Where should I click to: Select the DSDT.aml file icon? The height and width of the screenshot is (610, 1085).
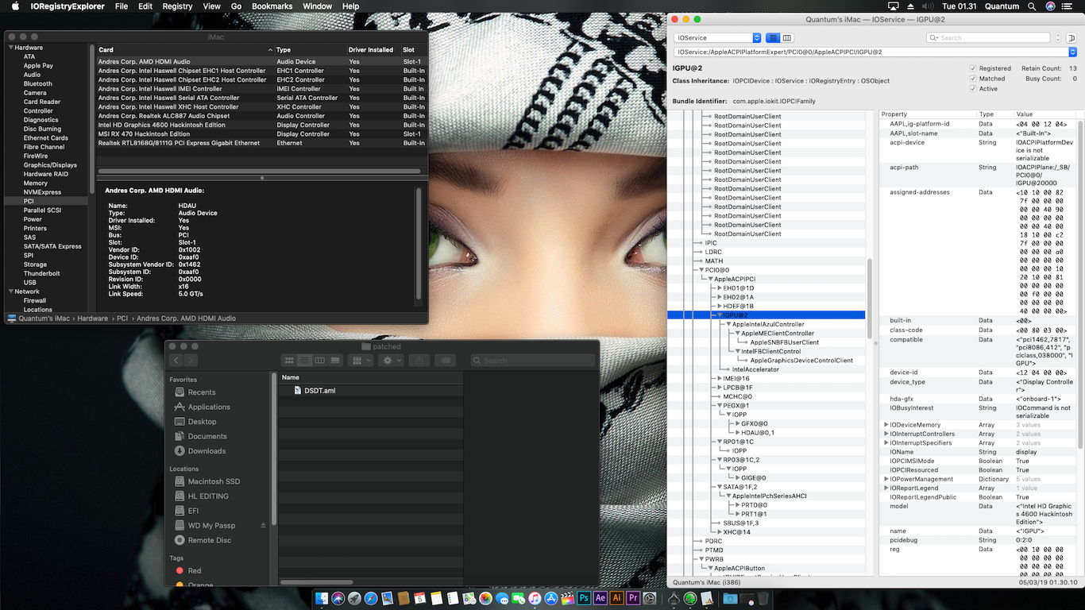point(297,391)
